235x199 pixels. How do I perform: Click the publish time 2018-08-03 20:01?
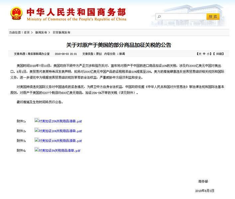click(66, 54)
